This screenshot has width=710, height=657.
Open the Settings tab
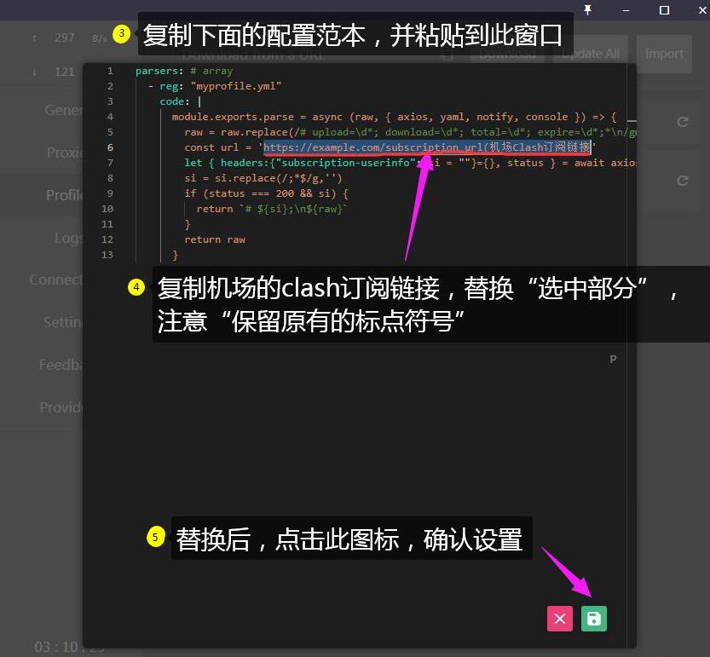pos(63,322)
